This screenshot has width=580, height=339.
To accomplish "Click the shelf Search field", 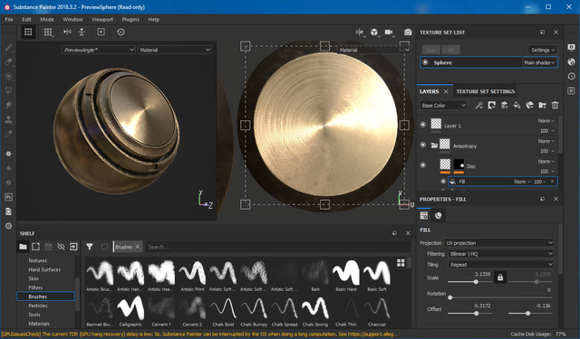I will click(x=277, y=247).
